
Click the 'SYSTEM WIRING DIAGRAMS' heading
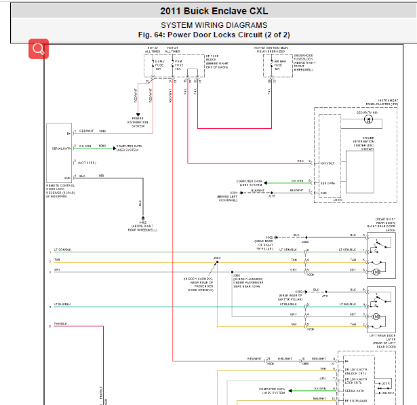[x=214, y=25]
